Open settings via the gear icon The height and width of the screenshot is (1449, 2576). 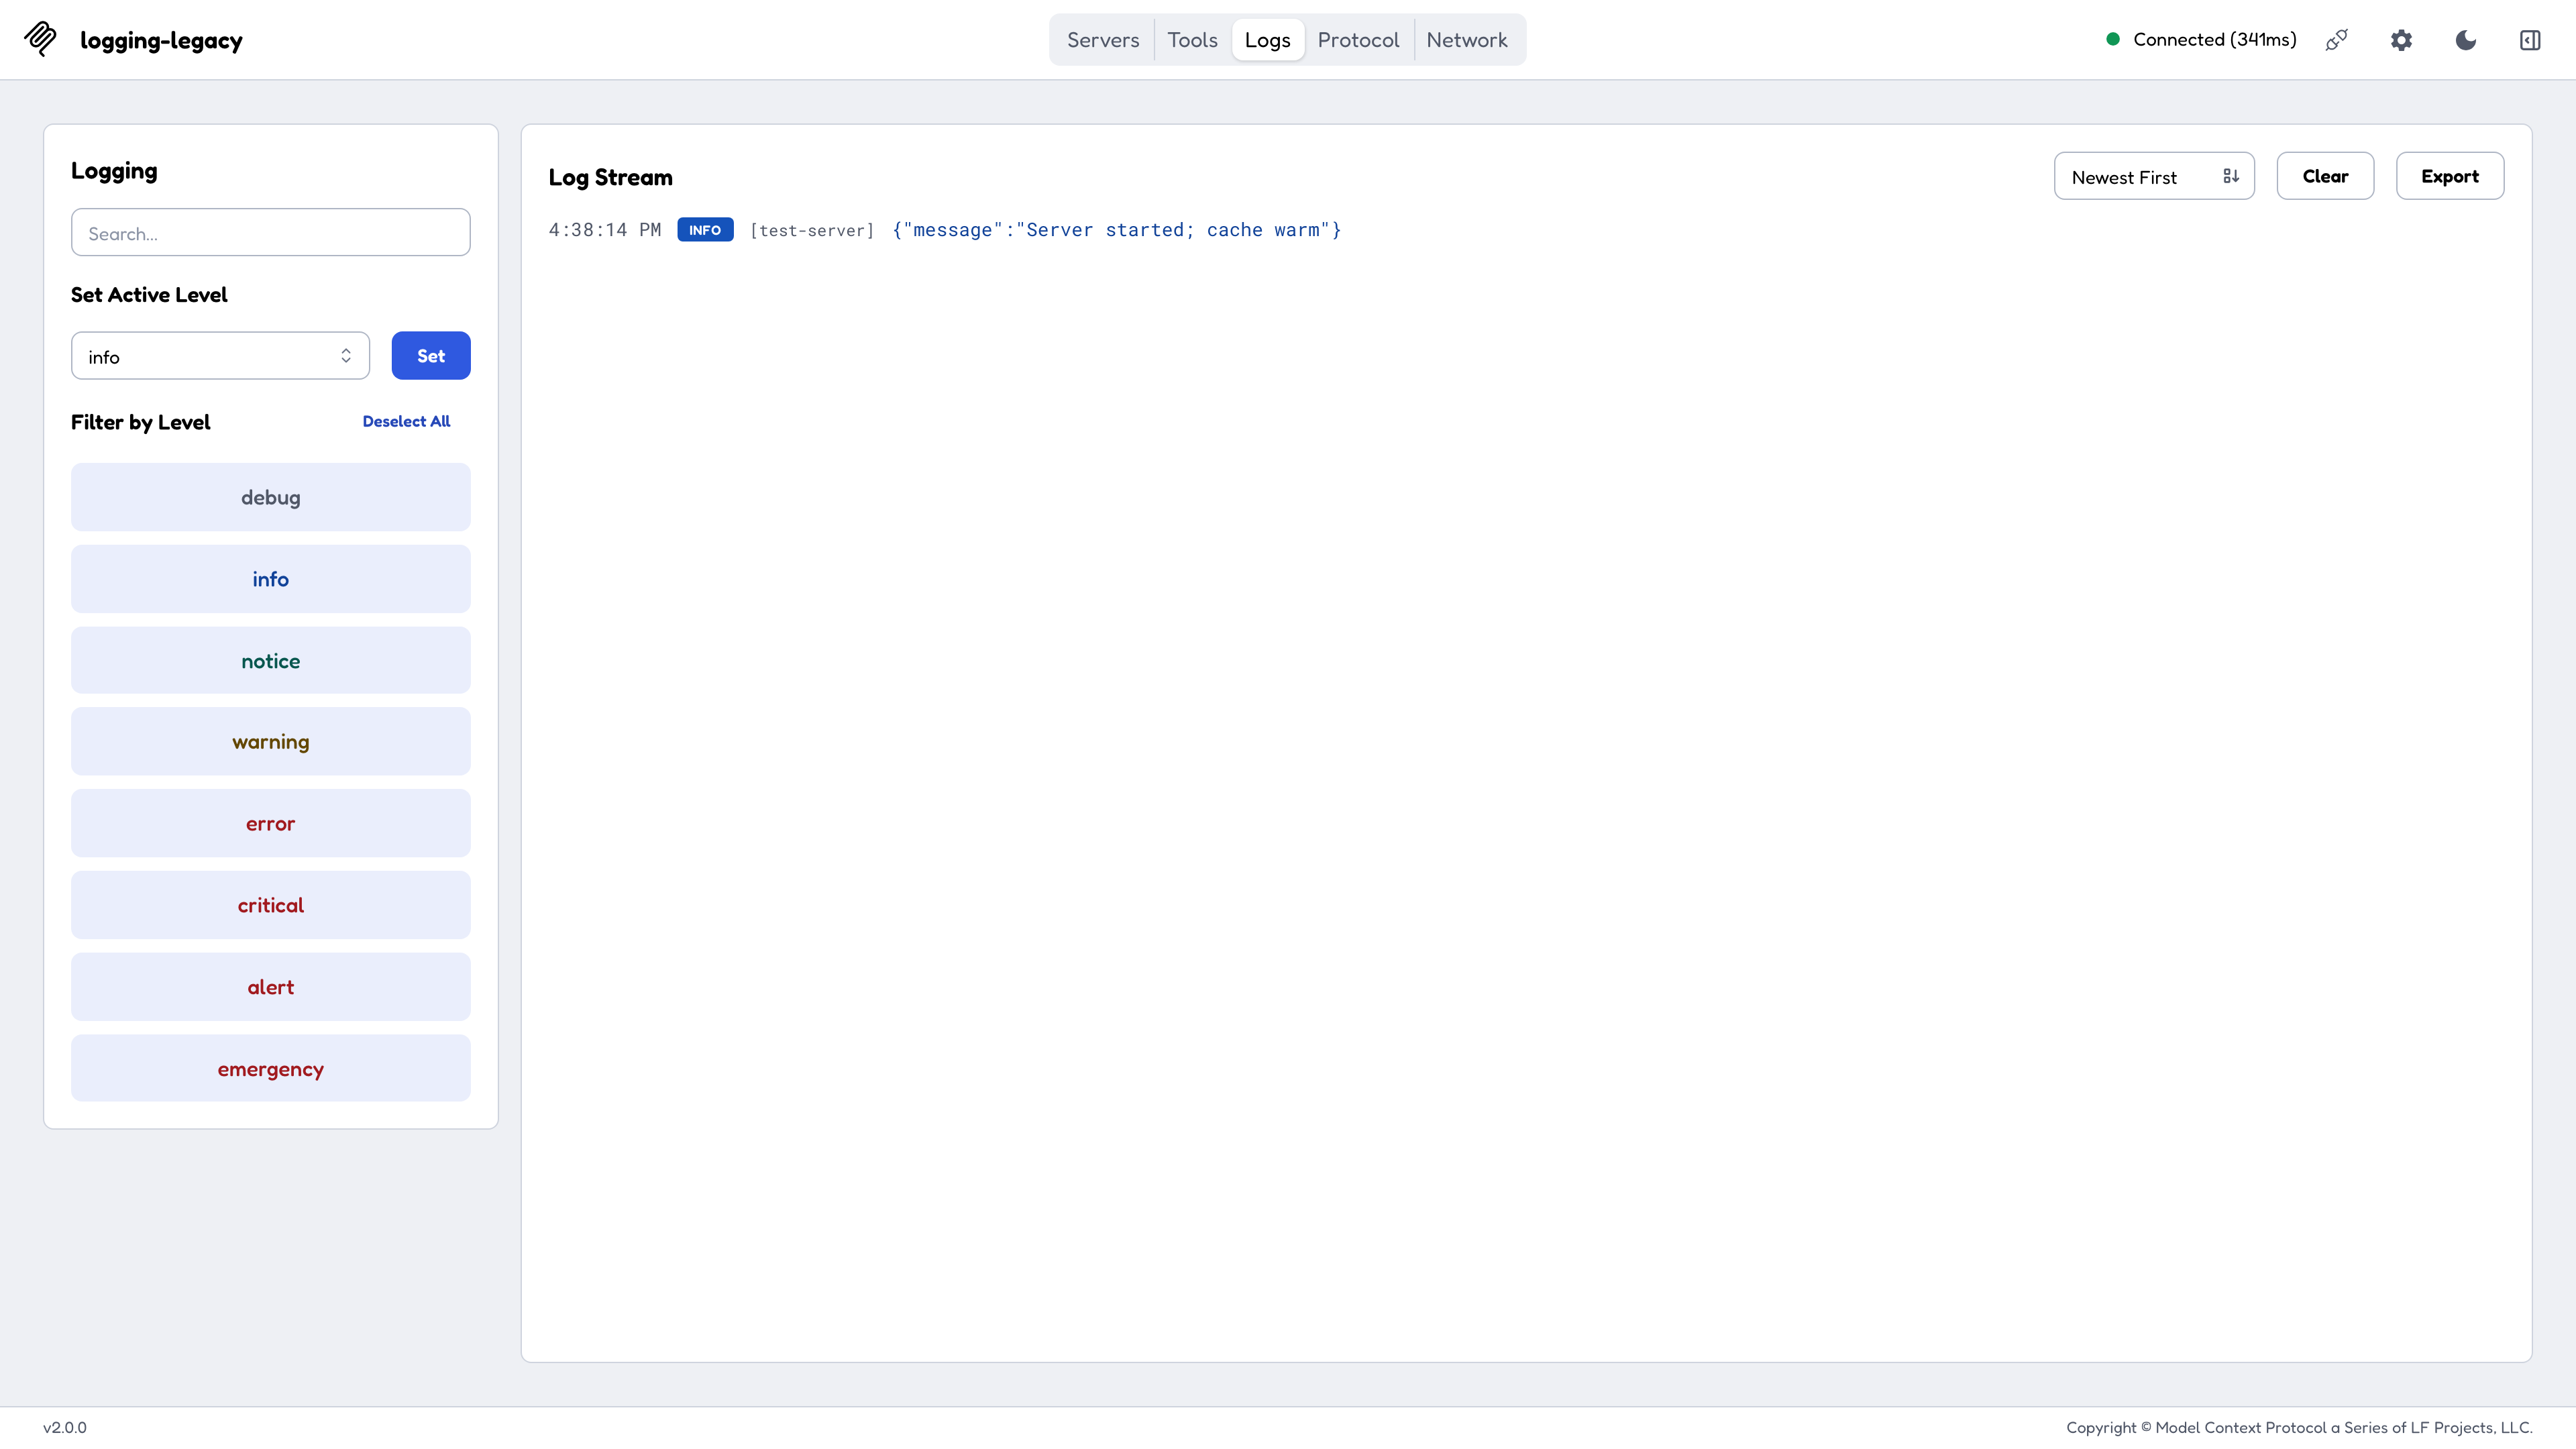[2401, 40]
